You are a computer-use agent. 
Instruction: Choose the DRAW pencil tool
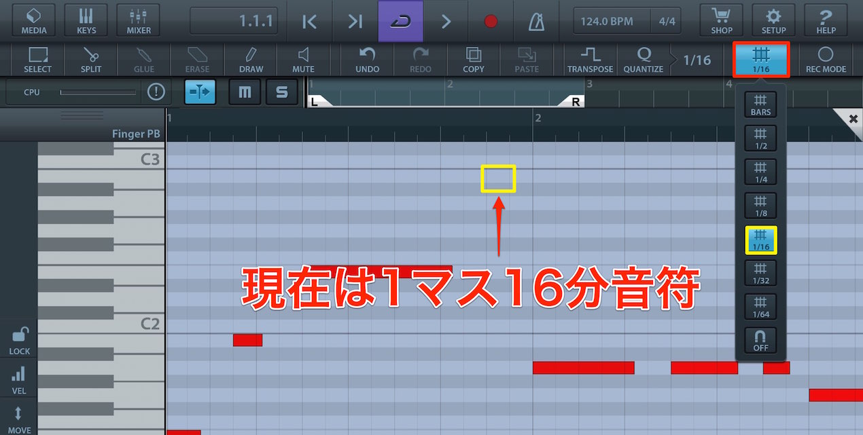coord(251,60)
